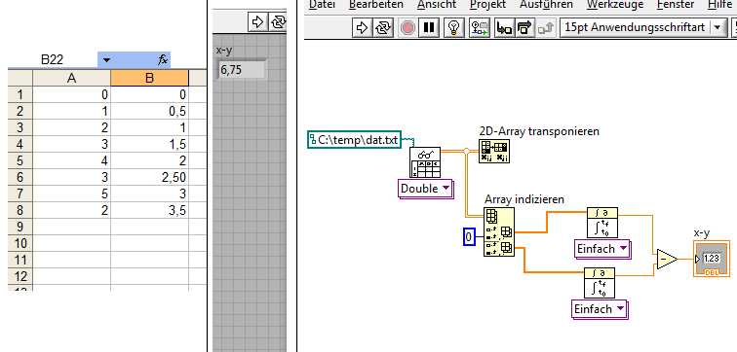The image size is (737, 352).
Task: Click the red Abort Execution button
Action: pos(407,27)
